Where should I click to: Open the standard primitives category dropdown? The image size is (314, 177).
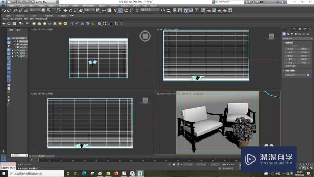coord(296,38)
